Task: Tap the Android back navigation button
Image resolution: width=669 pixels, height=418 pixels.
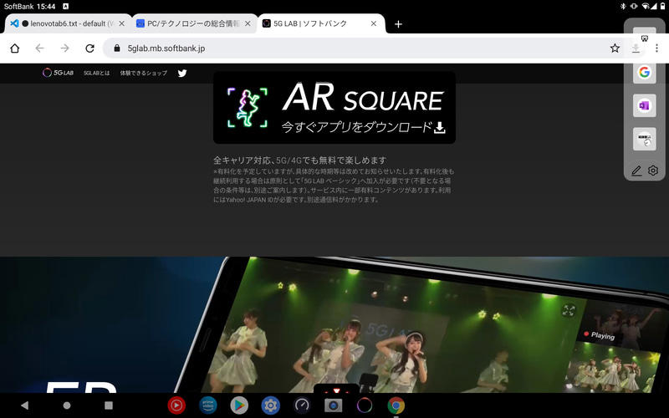Action: (25, 405)
